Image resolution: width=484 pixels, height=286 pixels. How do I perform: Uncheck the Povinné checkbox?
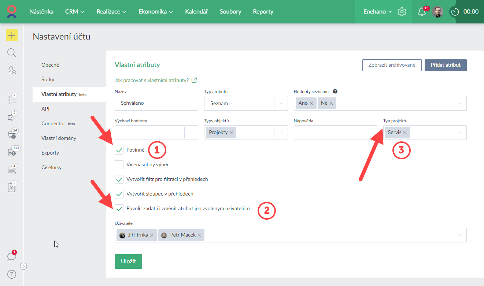coord(119,150)
